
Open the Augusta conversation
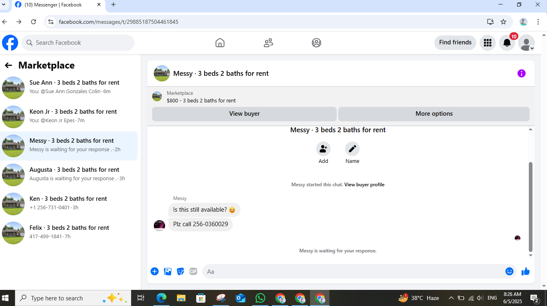[x=69, y=175]
